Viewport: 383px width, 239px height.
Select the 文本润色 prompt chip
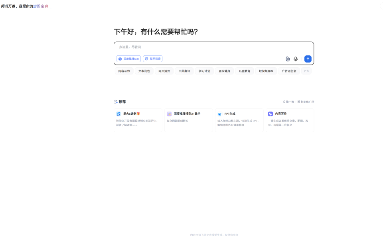144,71
